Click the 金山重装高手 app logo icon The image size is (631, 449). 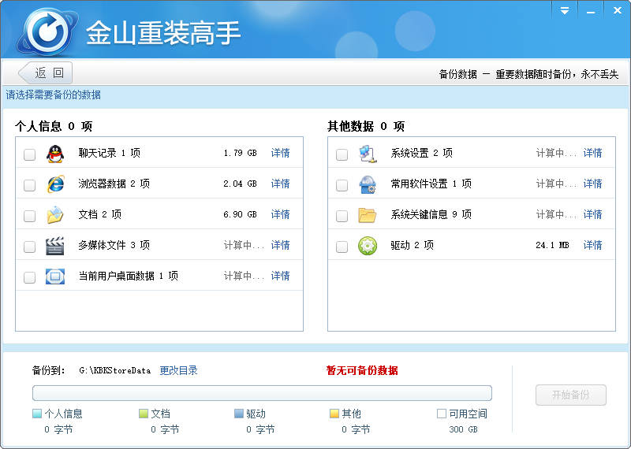point(47,32)
